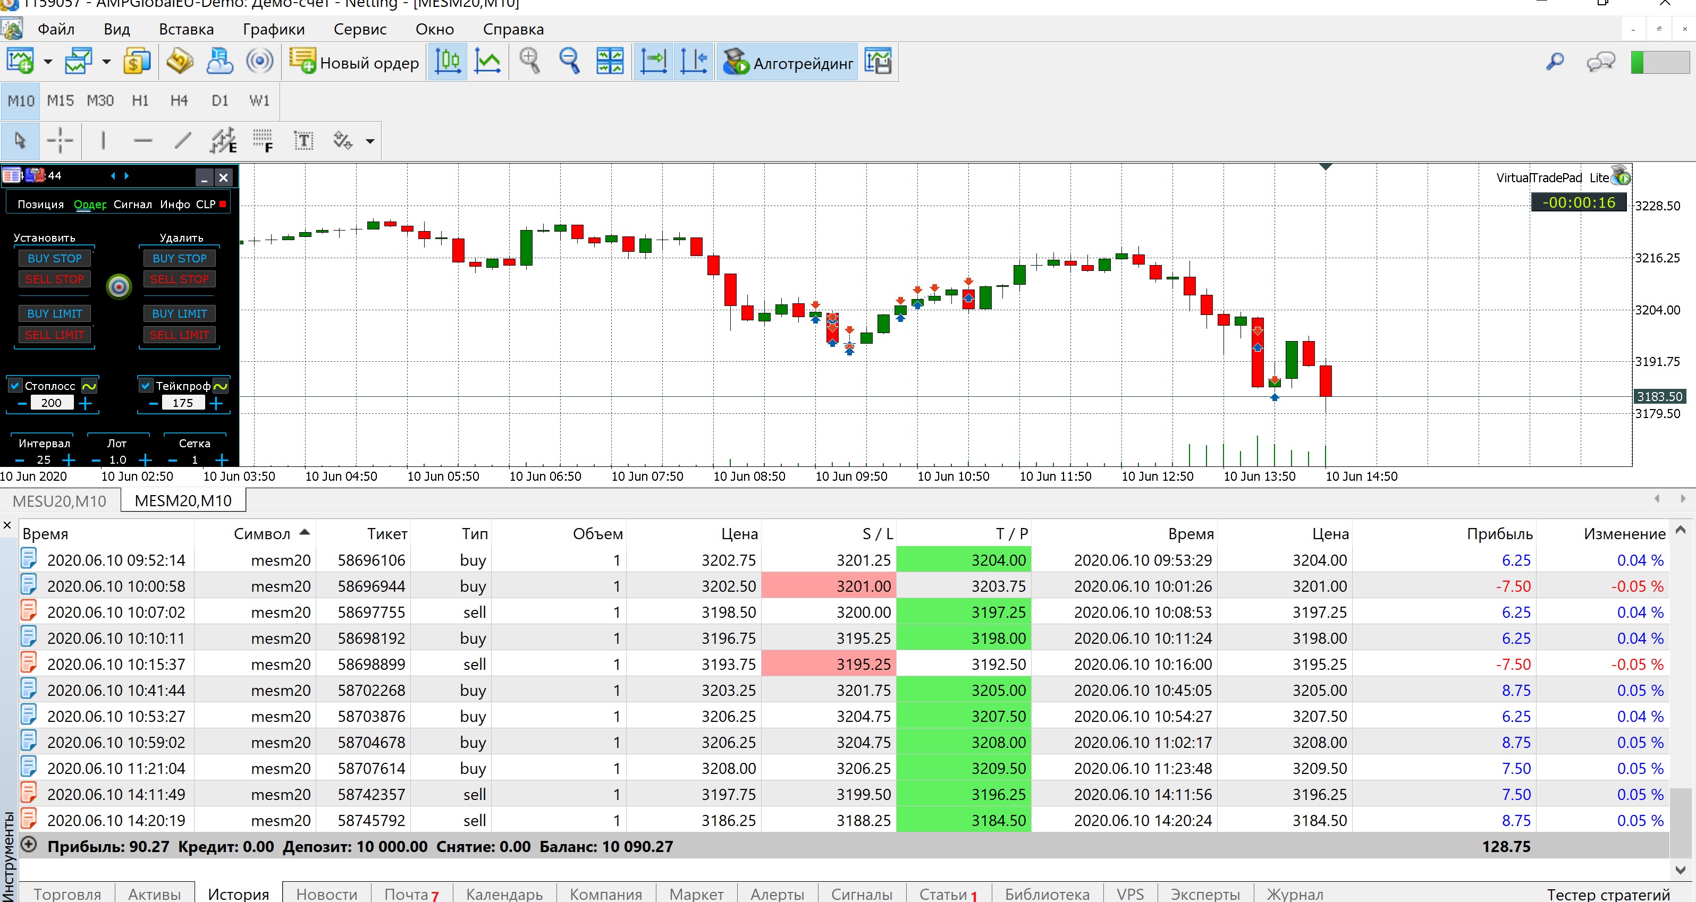Toggle the chart auto-scroll icon
The image size is (1696, 902).
(653, 62)
